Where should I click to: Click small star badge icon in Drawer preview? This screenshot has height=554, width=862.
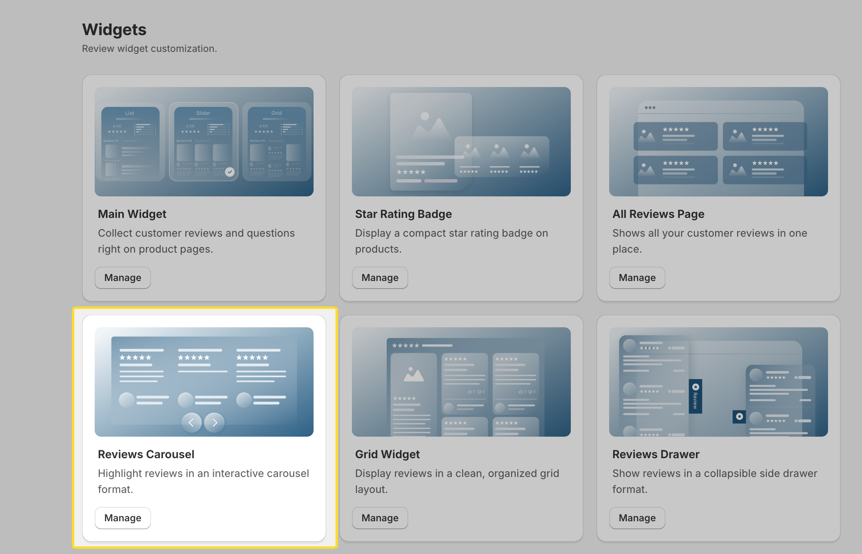pyautogui.click(x=739, y=416)
